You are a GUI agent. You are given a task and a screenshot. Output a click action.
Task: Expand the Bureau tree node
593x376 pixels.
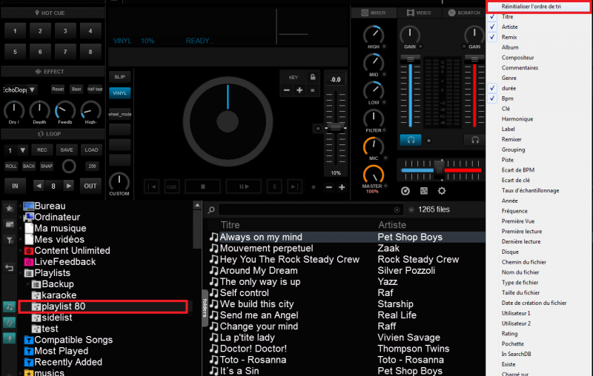pyautogui.click(x=21, y=206)
